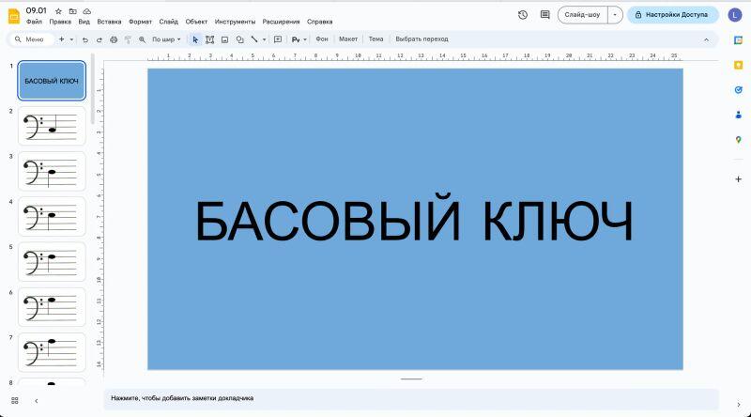Open the Вставка menu
This screenshot has height=417, width=751.
click(x=109, y=21)
